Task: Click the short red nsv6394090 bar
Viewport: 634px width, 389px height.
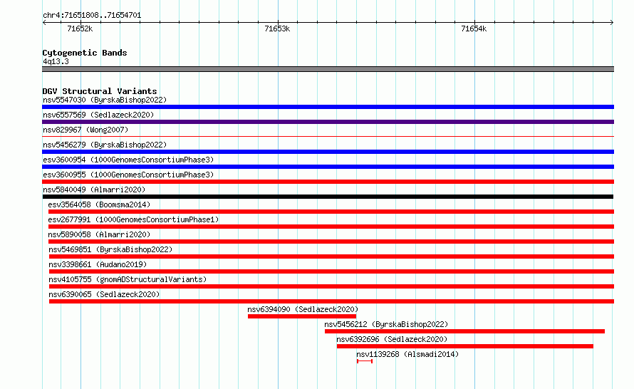Action: pyautogui.click(x=302, y=316)
